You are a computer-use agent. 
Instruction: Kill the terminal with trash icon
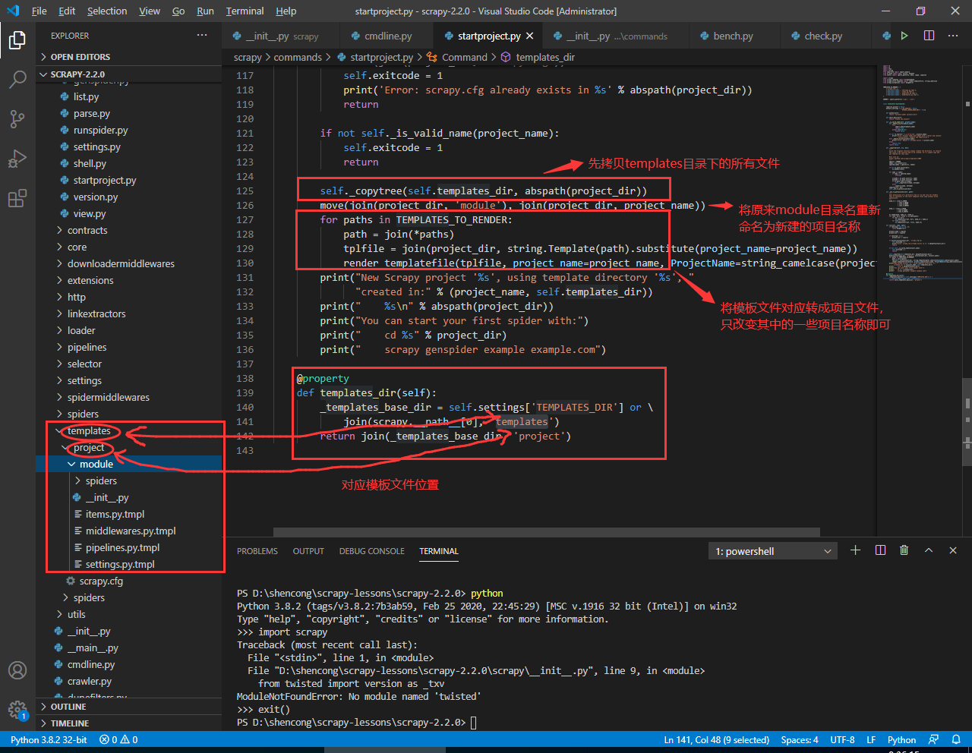[904, 550]
